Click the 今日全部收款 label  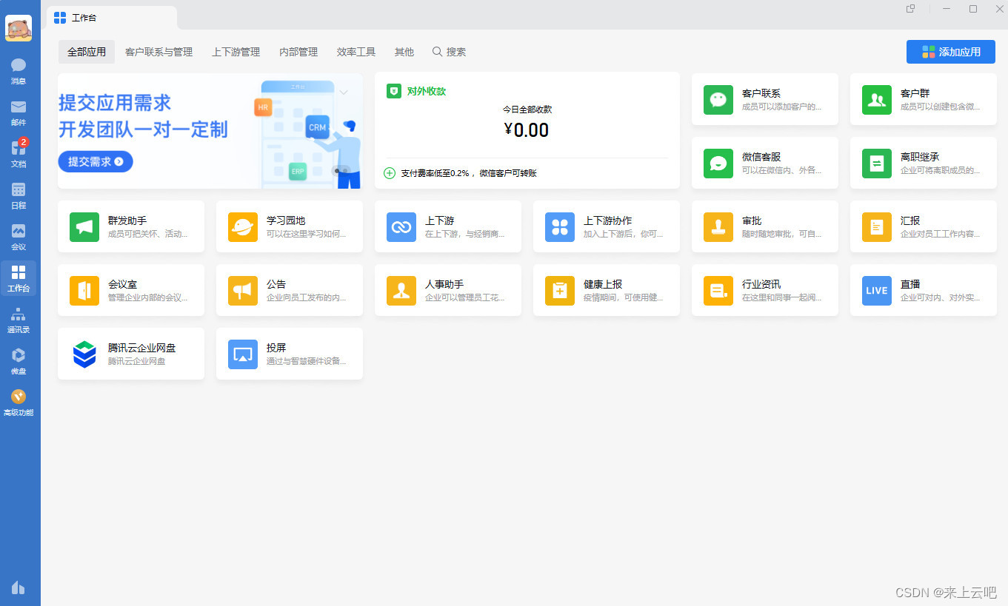click(527, 110)
